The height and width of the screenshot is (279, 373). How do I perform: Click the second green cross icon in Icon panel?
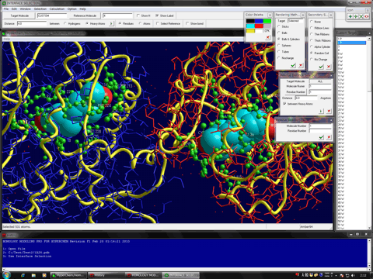pos(356,16)
